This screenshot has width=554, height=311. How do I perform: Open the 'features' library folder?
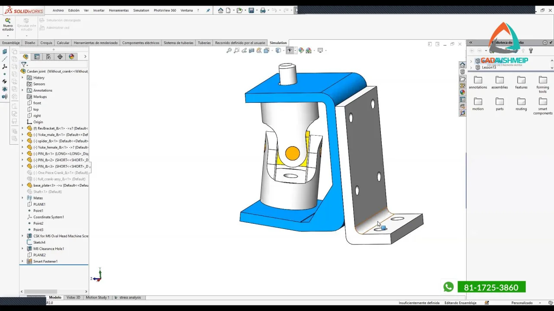point(521,83)
